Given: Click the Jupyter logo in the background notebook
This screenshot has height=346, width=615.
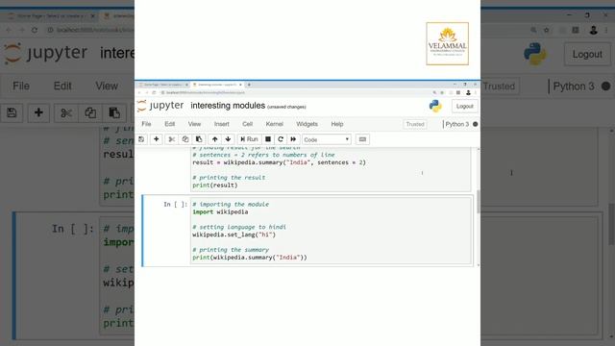Looking at the screenshot, I should 46,54.
